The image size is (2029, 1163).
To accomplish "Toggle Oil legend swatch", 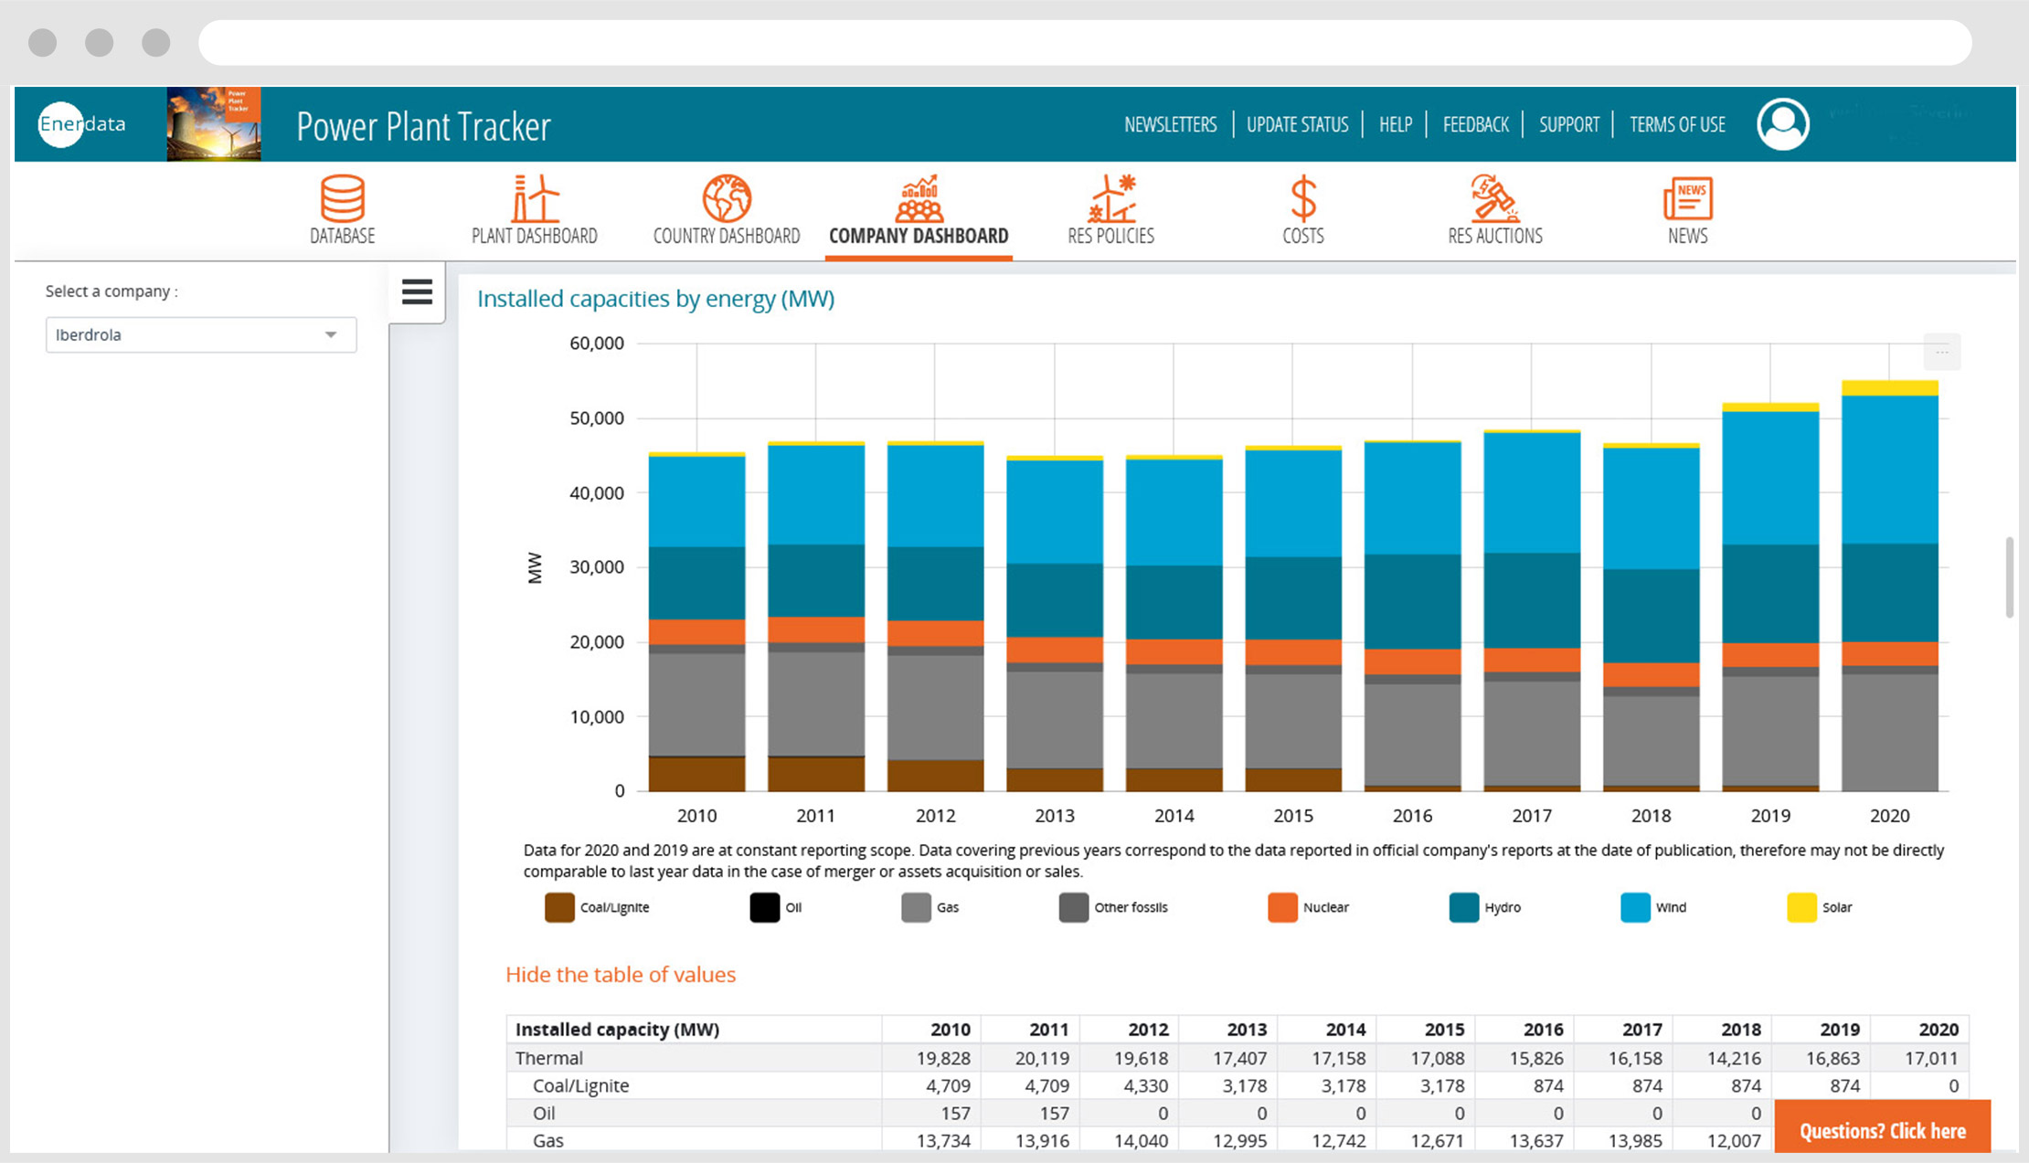I will point(765,907).
